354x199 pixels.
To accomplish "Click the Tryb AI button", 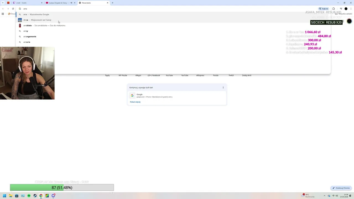I will (x=323, y=9).
